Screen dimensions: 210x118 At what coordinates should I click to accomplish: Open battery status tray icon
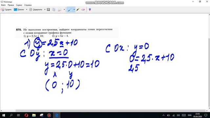tap(168, 115)
